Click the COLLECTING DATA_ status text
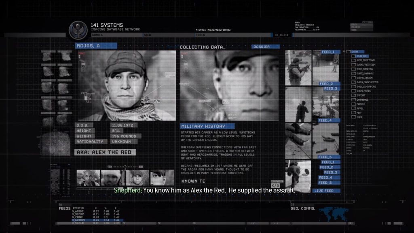414x233 pixels. pos(203,47)
